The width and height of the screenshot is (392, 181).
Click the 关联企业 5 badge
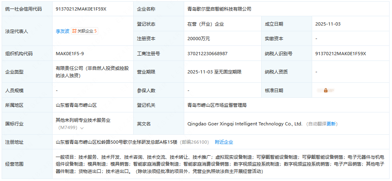click(x=84, y=31)
